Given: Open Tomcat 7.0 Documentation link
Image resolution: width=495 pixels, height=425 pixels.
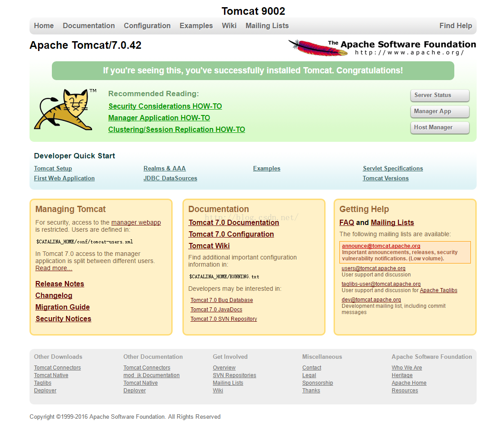Looking at the screenshot, I should click(x=233, y=223).
